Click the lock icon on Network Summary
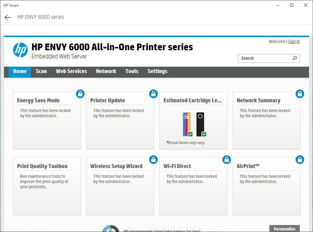The image size is (313, 232). 300,94
